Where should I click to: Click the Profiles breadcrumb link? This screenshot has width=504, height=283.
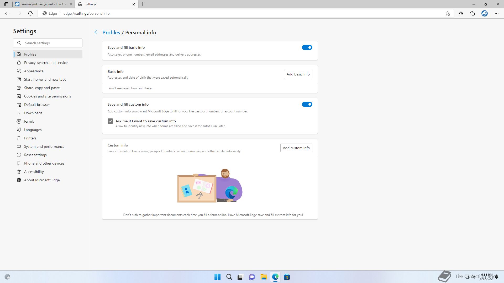click(111, 32)
